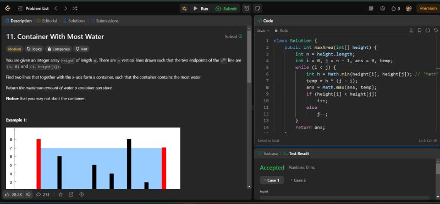This screenshot has height=204, width=440.
Task: Click the Code panel tab
Action: tap(265, 21)
